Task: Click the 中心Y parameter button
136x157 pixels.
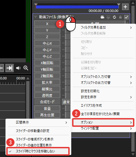Action: click(x=47, y=50)
